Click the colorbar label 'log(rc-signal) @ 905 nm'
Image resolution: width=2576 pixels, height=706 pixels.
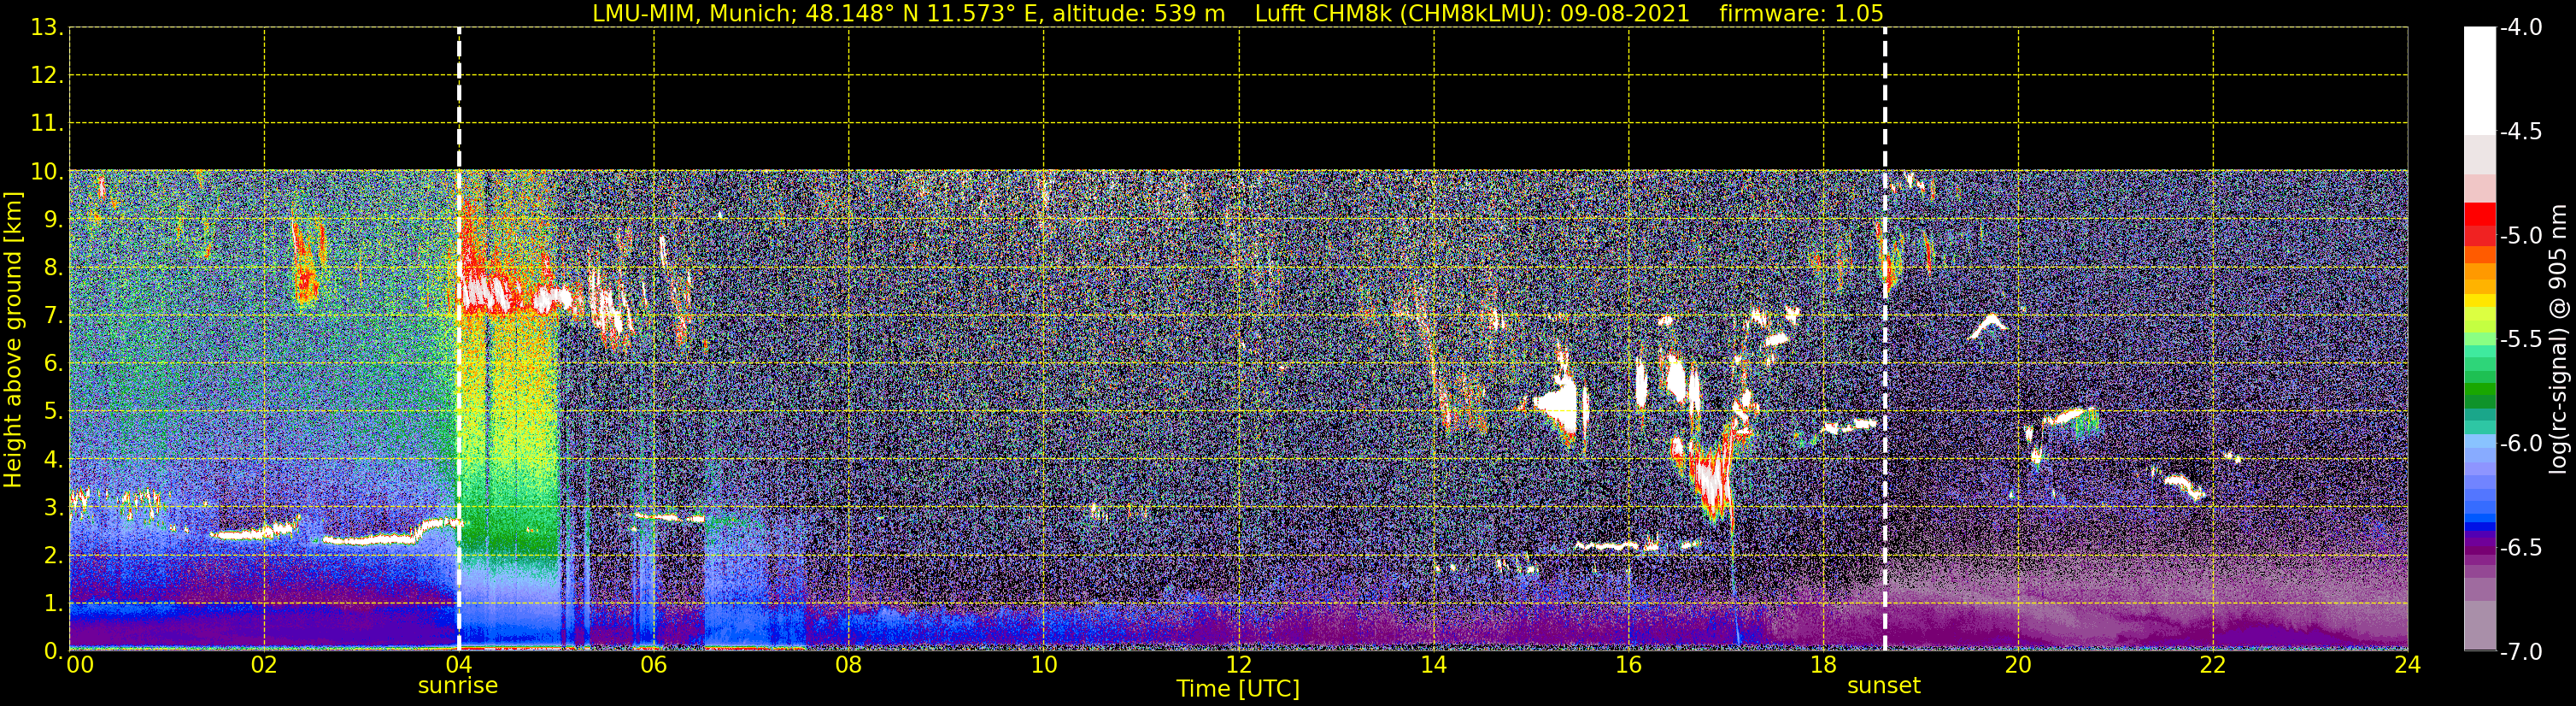point(2559,339)
